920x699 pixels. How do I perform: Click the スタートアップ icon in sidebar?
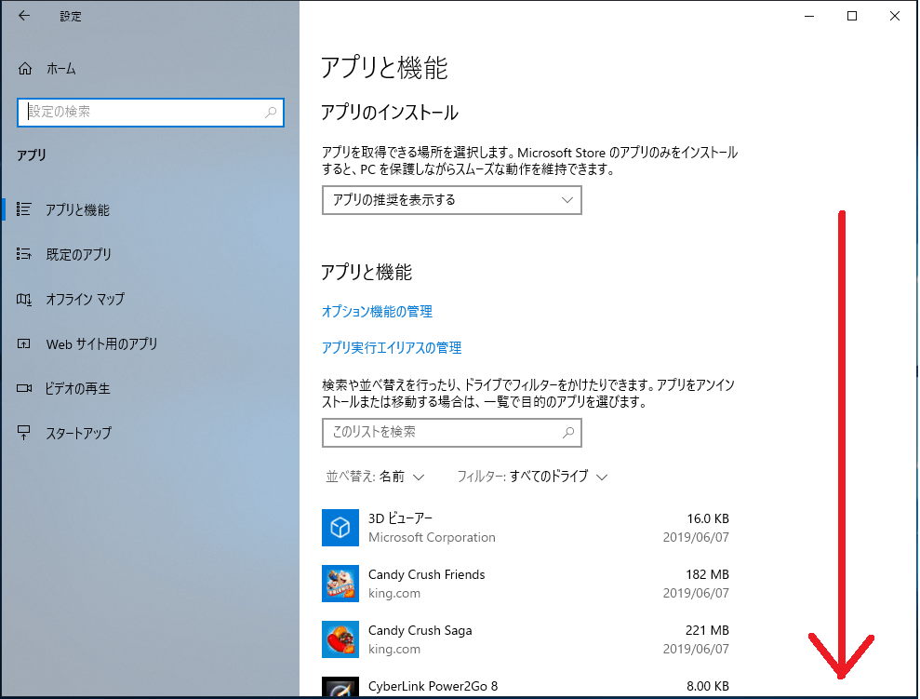coord(24,433)
